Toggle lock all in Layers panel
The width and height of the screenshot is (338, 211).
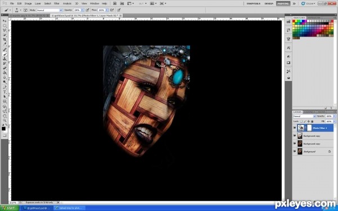pyautogui.click(x=312, y=122)
